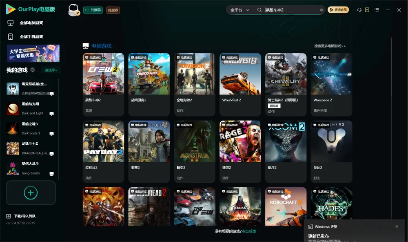Open customer service headset icon
The image size is (408, 242).
(x=359, y=10)
